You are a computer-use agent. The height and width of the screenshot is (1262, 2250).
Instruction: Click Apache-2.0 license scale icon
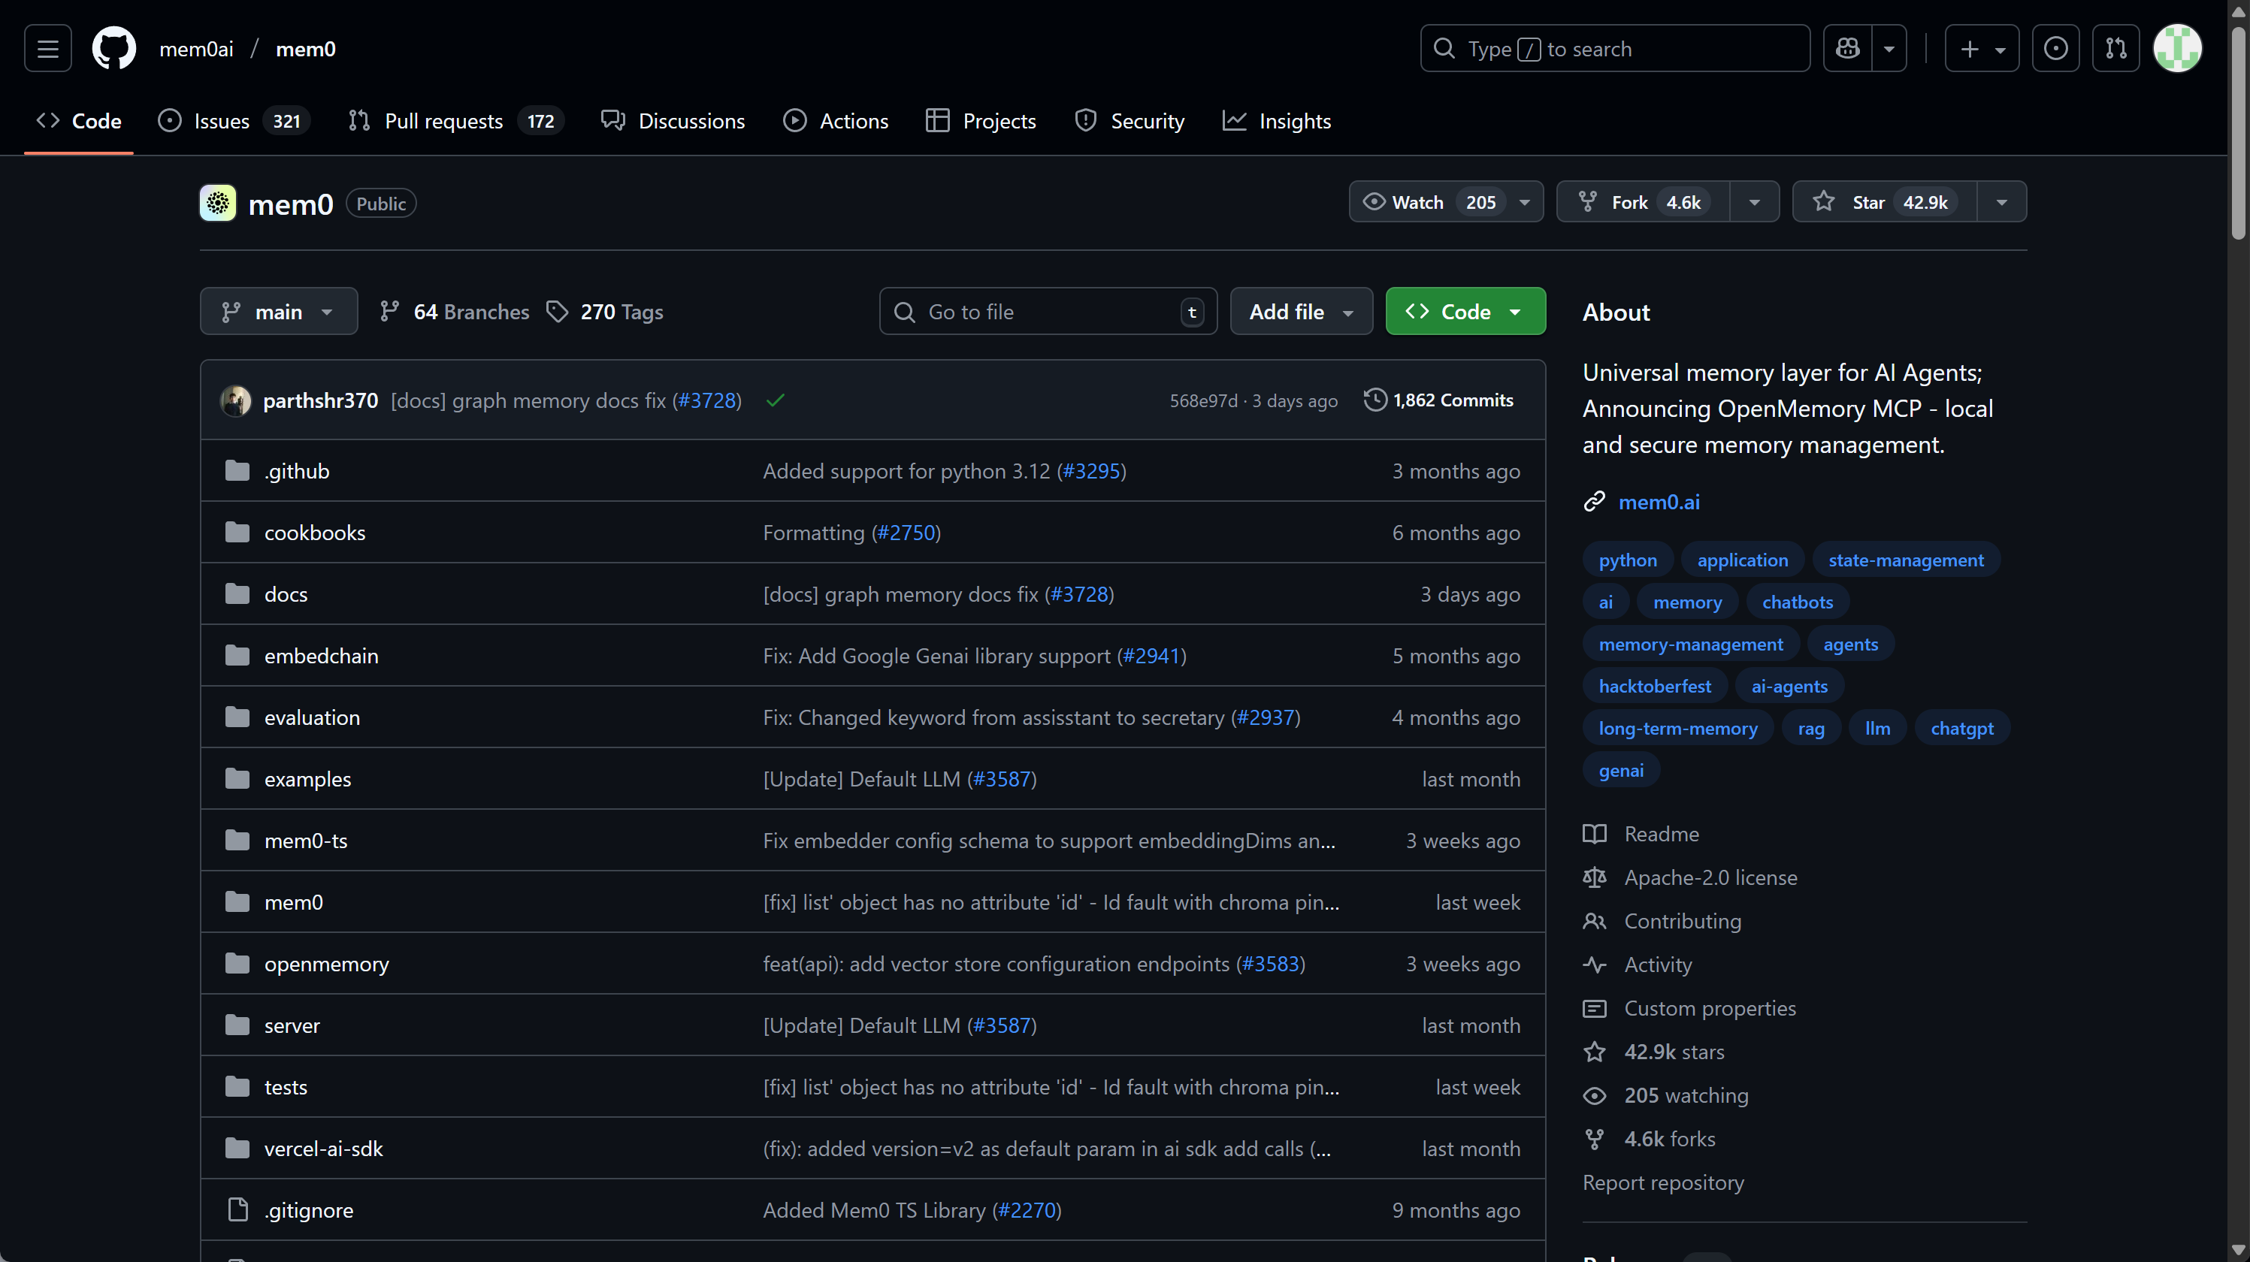click(x=1594, y=877)
